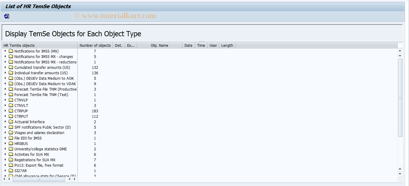
Task: Click the folder icon for Actuarial Interface
Action: click(11, 122)
